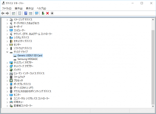Expand the オーディオの入力および出力 node
Screen dimensions: 156x114
[7, 23]
